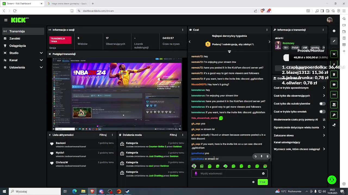
Task: Click the lightning bolt quick-action icon
Action: point(334,64)
